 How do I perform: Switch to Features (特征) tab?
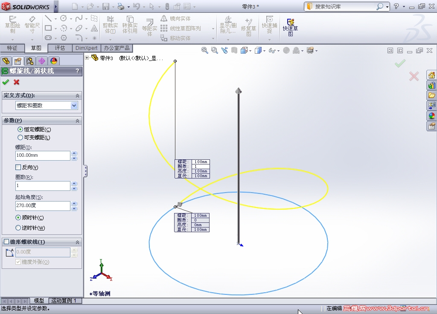(12, 48)
